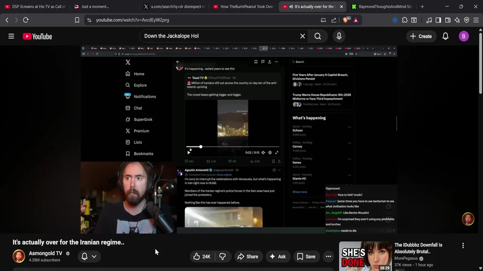
Task: Open Asmongold TV channel avatar
Action: [x=19, y=256]
